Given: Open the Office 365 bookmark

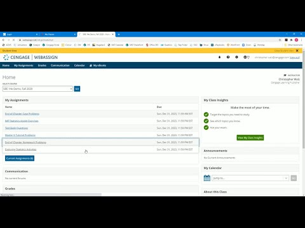Looking at the screenshot, I should (152, 45).
